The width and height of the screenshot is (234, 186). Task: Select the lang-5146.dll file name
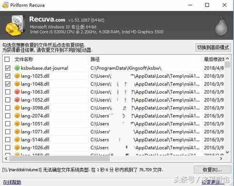[x=35, y=140]
